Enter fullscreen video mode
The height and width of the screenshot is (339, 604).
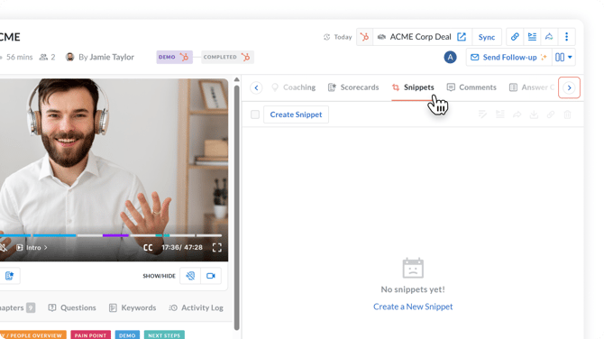coord(217,247)
